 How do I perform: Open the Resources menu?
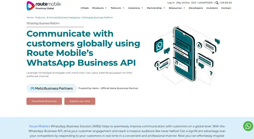coord(175,8)
